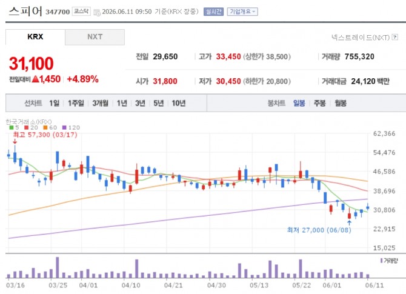Open the 넥스트레이드(NXT) link
Screen dimensions: 406x294
tap(361, 38)
